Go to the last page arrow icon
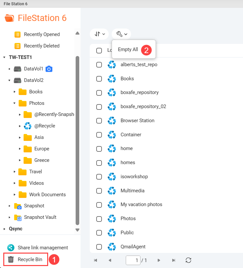The width and height of the screenshot is (243, 268). point(174,260)
